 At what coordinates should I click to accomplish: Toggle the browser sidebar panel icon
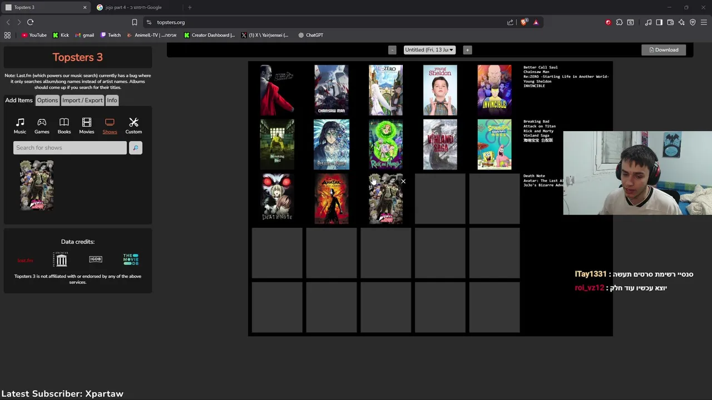click(659, 22)
